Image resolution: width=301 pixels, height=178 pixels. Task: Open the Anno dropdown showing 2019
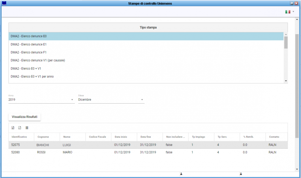point(41,100)
